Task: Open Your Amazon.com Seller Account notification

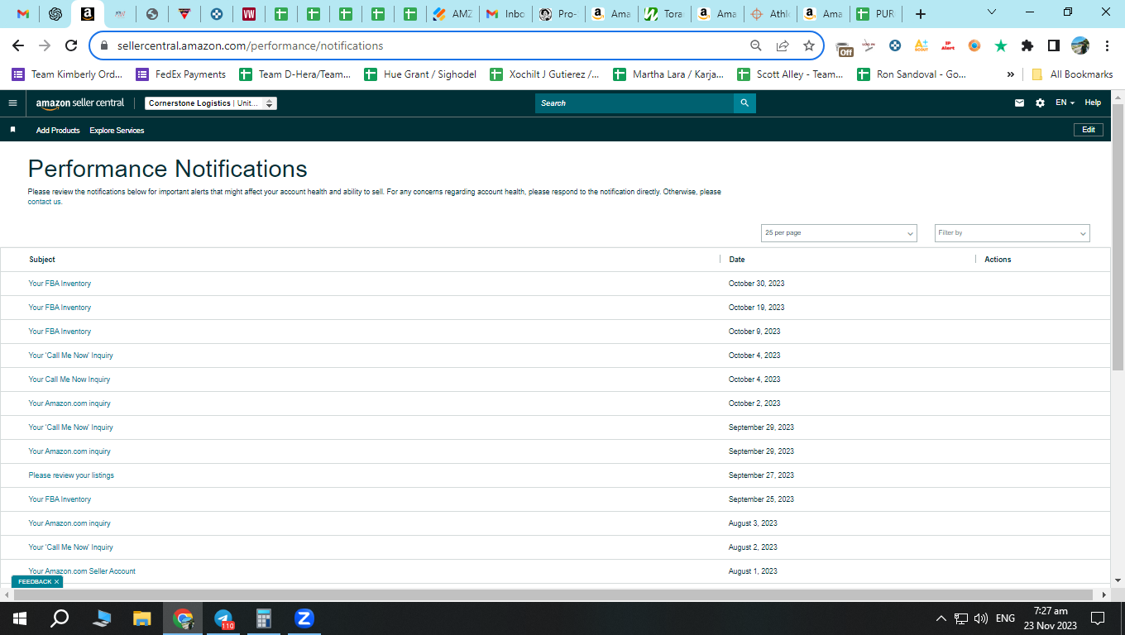Action: [x=82, y=571]
